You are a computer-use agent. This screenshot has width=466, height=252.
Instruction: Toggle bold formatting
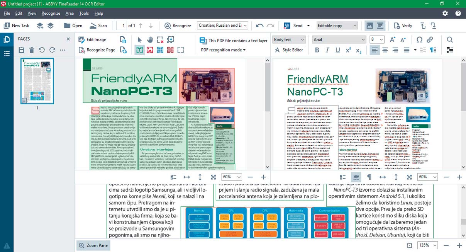tap(317, 50)
